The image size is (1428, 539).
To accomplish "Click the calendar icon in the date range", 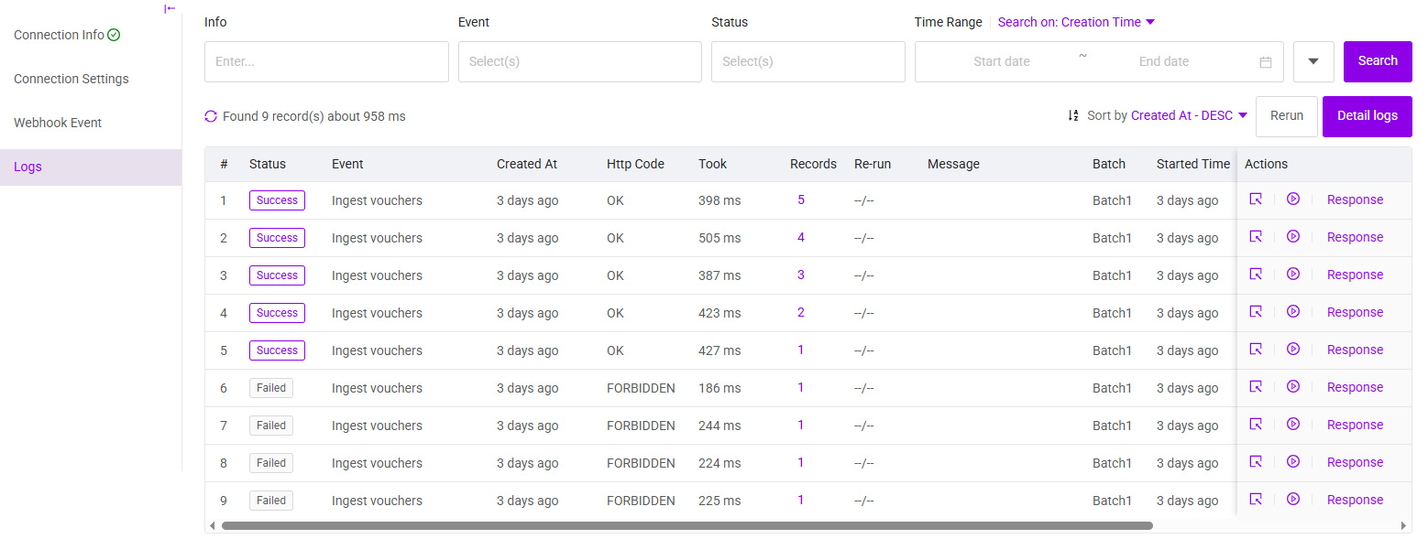I will [1266, 62].
